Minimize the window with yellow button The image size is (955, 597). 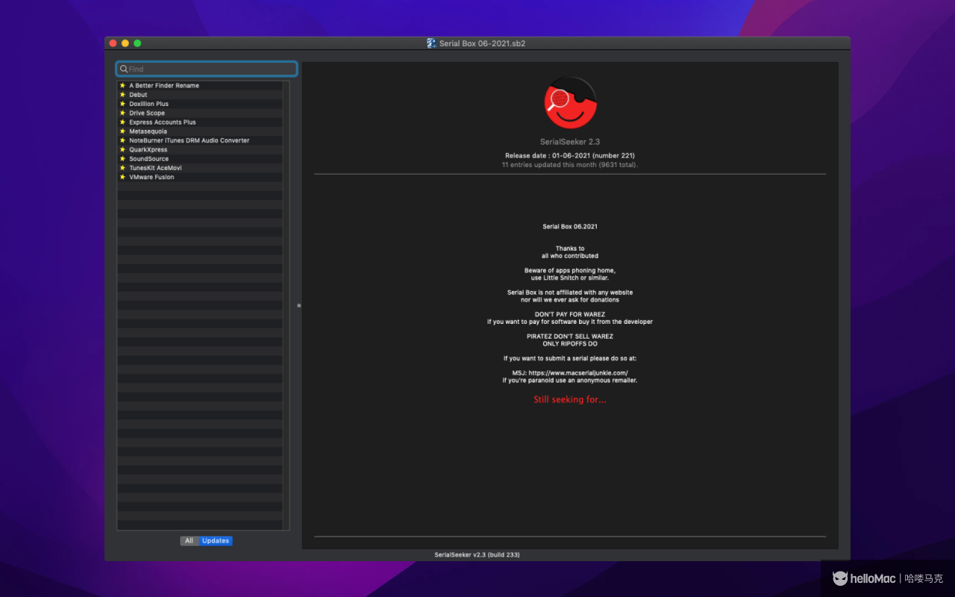pos(125,43)
